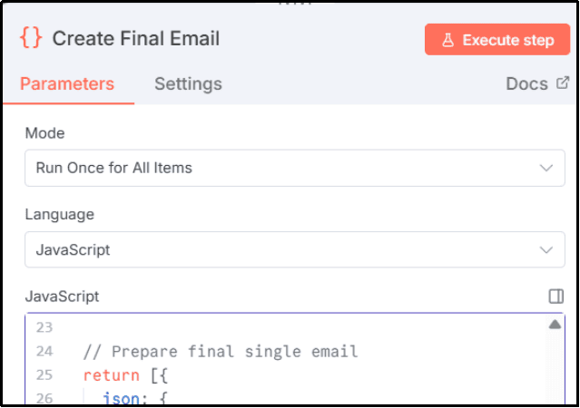Image resolution: width=580 pixels, height=408 pixels.
Task: Open the Docs link
Action: click(x=526, y=83)
